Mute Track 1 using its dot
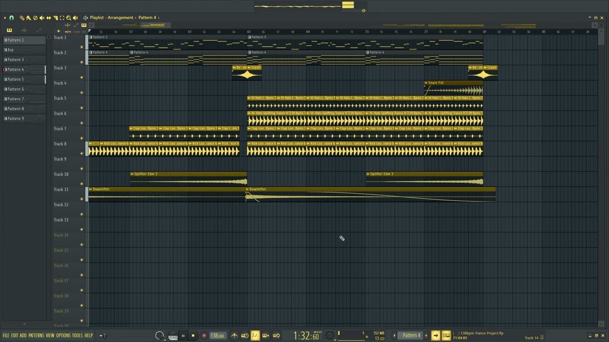Screen dimensions: 609x342 81,47
